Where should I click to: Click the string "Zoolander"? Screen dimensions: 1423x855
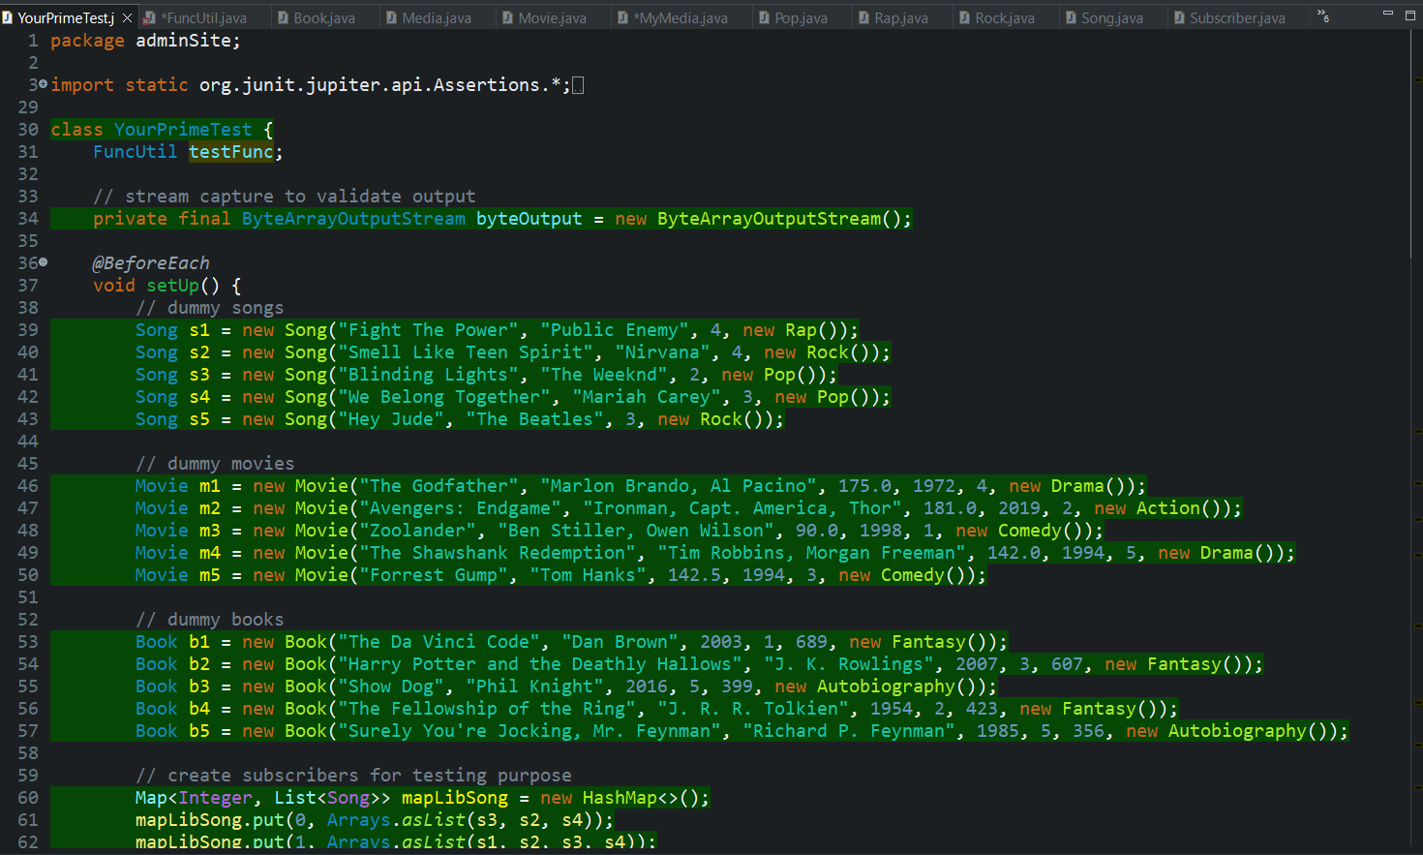[418, 531]
